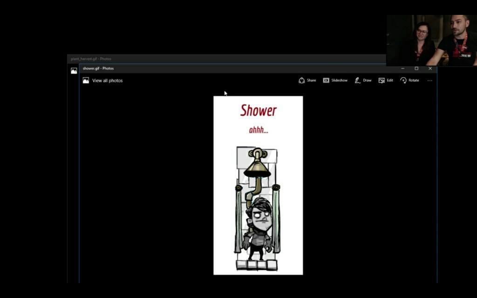The height and width of the screenshot is (298, 477).
Task: Open the Share option
Action: point(307,80)
